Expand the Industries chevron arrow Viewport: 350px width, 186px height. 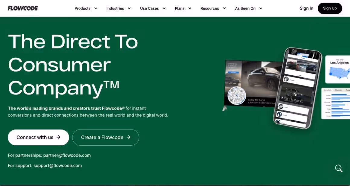pyautogui.click(x=129, y=8)
